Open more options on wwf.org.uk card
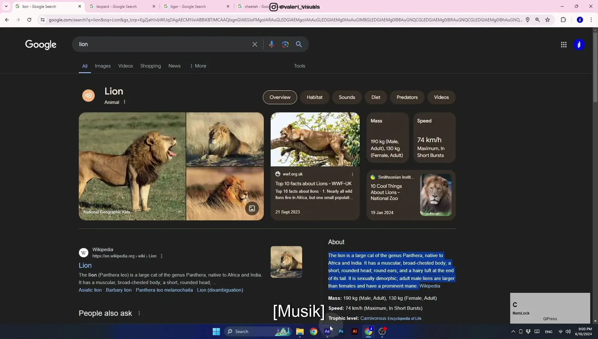The height and width of the screenshot is (339, 598). point(353,174)
